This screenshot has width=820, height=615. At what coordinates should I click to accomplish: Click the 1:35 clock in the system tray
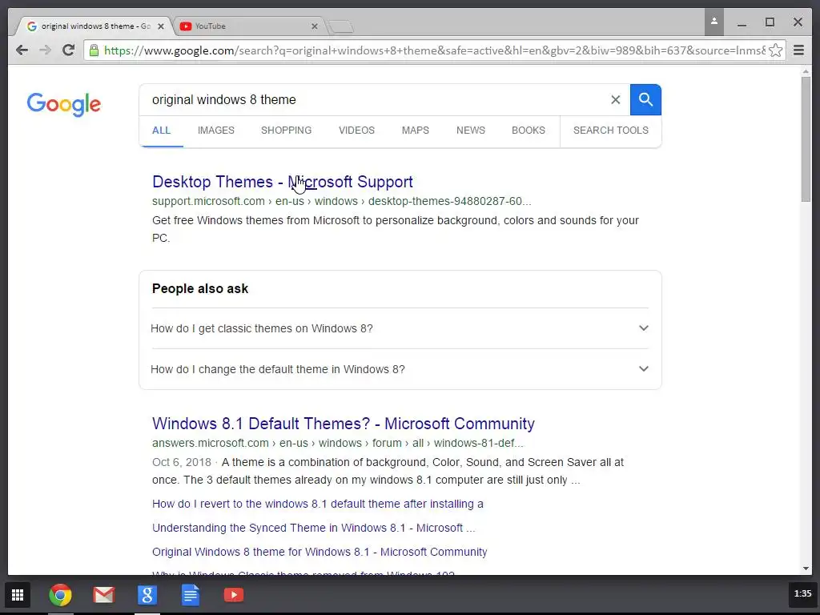802,593
